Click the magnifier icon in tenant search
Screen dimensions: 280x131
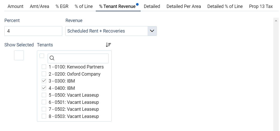(52, 58)
